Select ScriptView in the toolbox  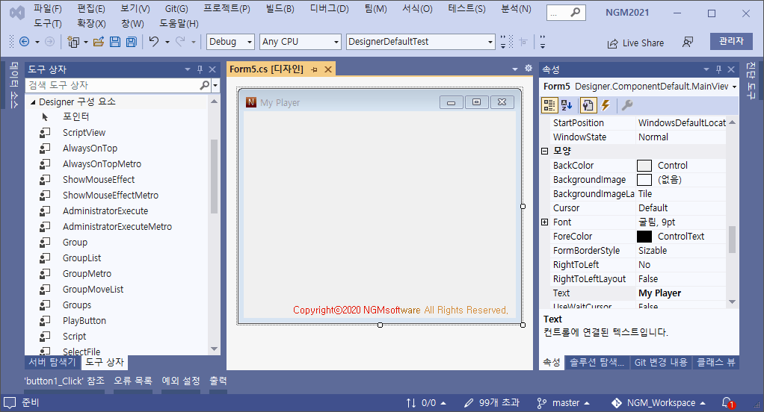click(x=84, y=133)
